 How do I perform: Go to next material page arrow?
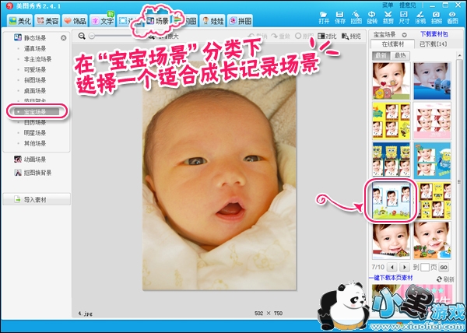point(405,267)
